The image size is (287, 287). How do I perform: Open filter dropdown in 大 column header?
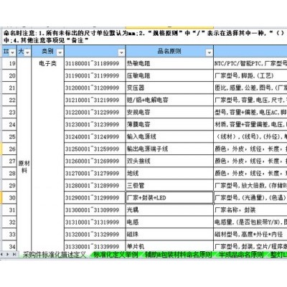(x=27, y=52)
